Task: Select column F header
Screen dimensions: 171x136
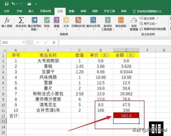Action: (x=147, y=50)
